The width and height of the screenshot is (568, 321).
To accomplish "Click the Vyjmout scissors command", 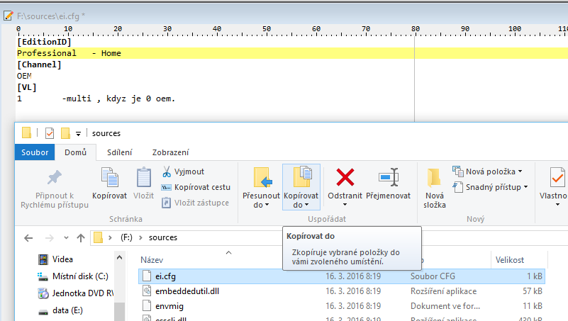I will point(183,171).
